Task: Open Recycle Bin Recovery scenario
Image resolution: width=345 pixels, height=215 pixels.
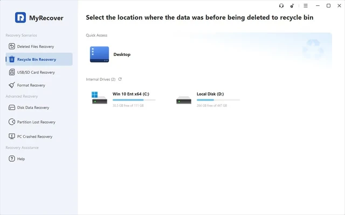Action: point(39,59)
